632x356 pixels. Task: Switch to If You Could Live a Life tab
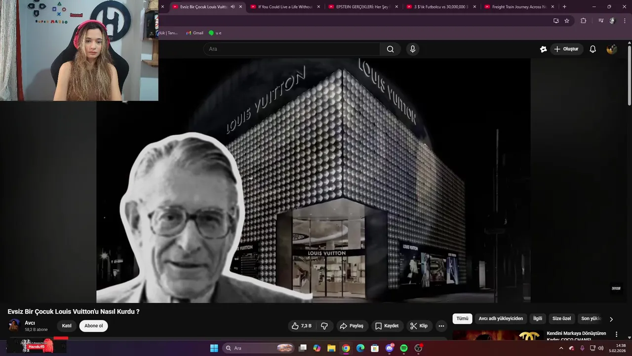[x=285, y=7]
